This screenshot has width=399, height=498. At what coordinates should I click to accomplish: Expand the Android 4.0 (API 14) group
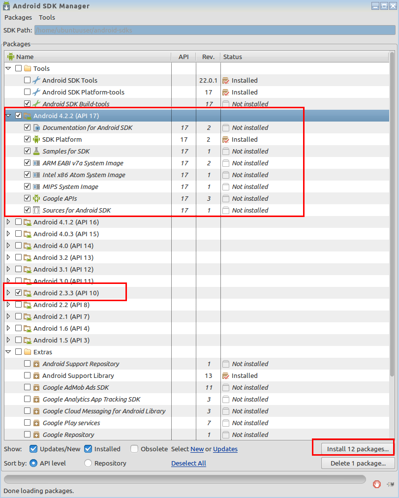[x=8, y=246]
